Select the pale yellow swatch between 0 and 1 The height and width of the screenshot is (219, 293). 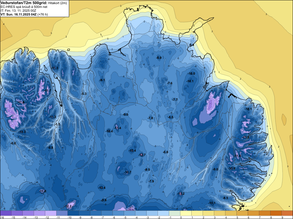click(x=186, y=213)
